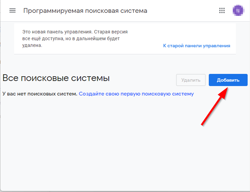Click the У вас нет поисковых систем text
Viewport: 250px width, 192px height.
[40, 94]
